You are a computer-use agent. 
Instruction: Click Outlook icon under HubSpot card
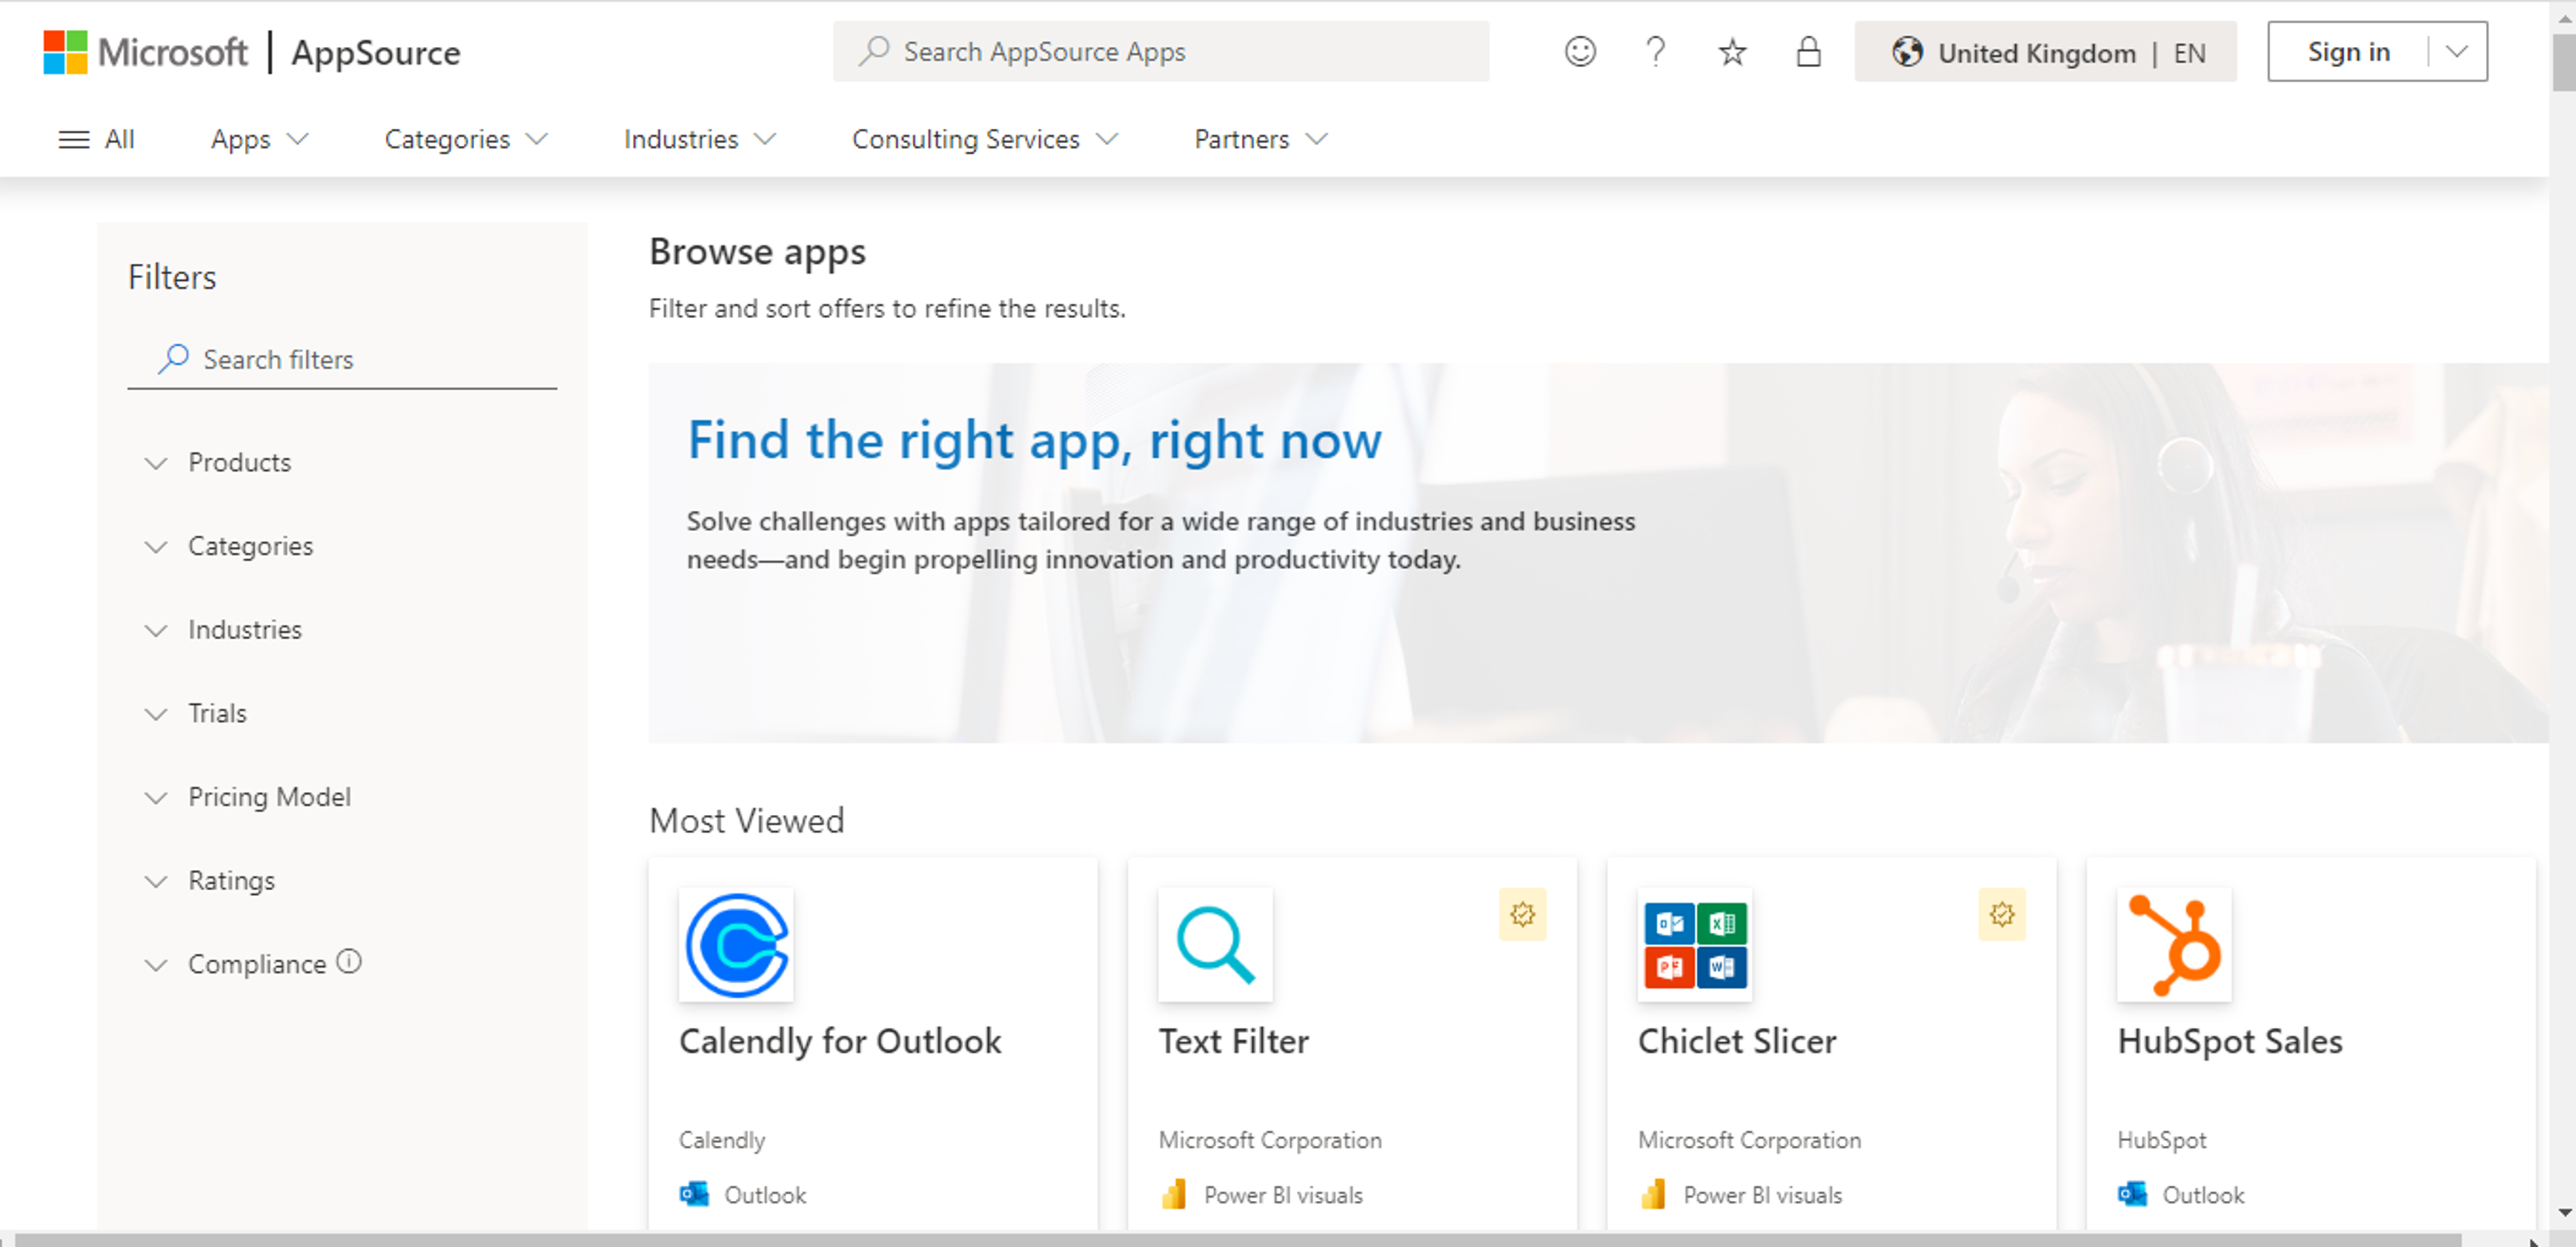point(2132,1194)
